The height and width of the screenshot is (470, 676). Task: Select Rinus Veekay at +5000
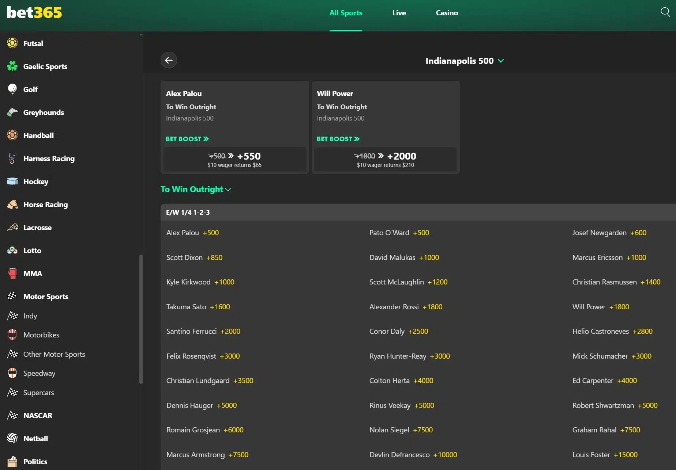401,405
